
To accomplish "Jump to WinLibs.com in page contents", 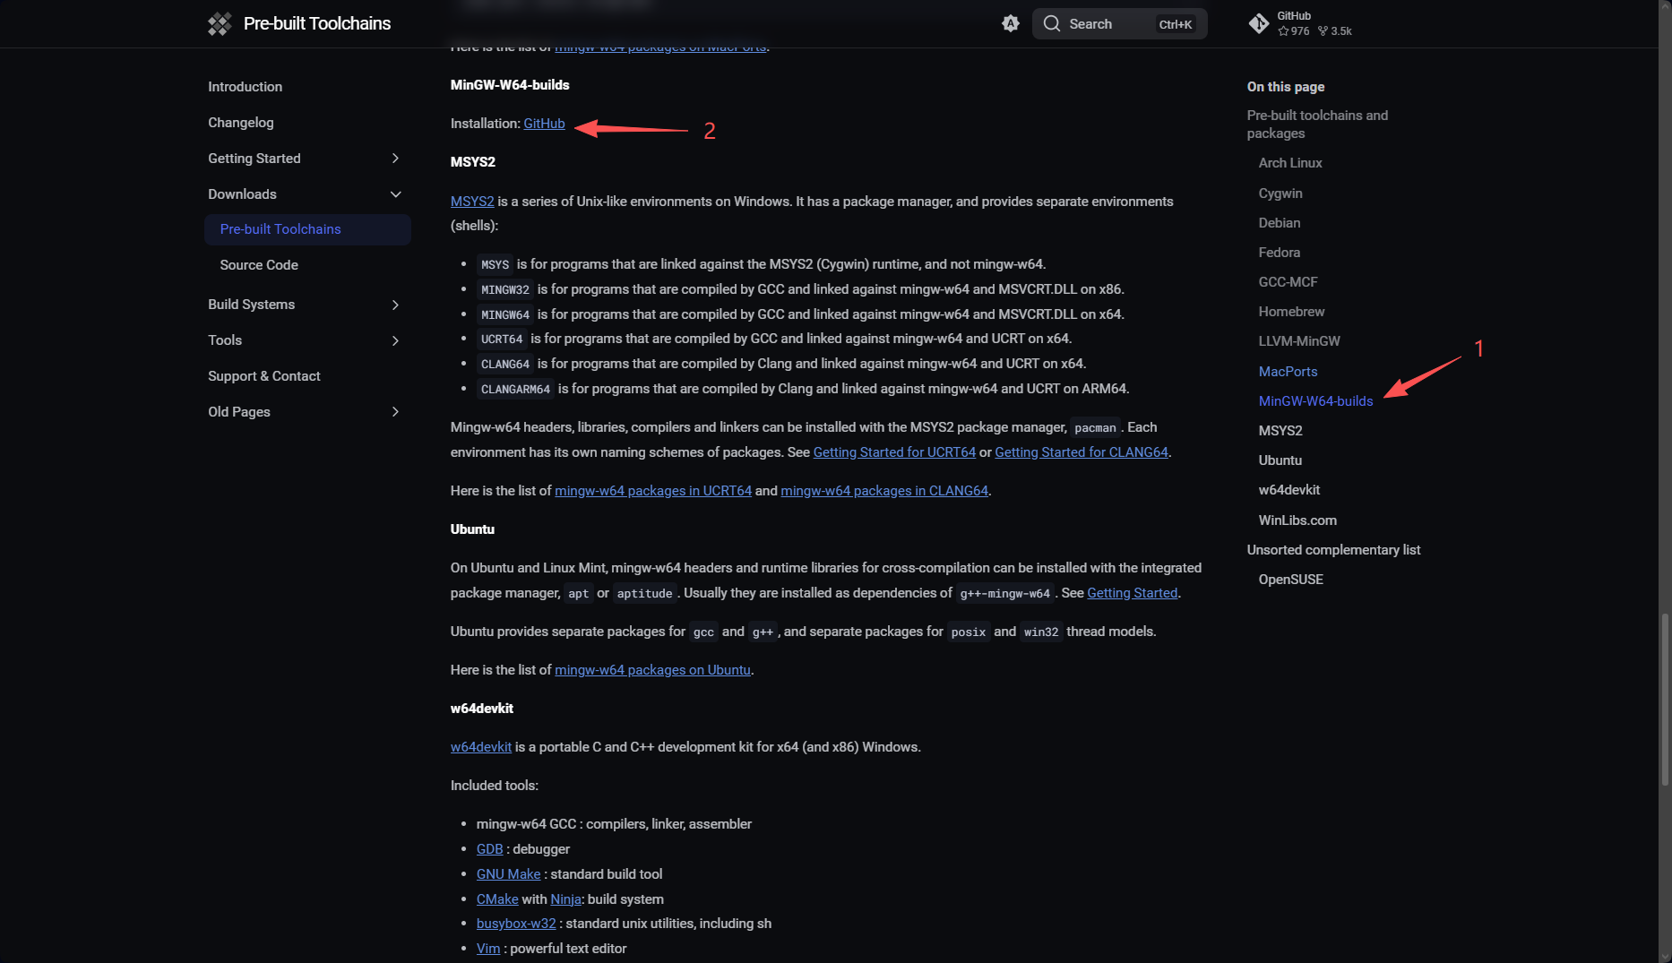I will pyautogui.click(x=1297, y=520).
